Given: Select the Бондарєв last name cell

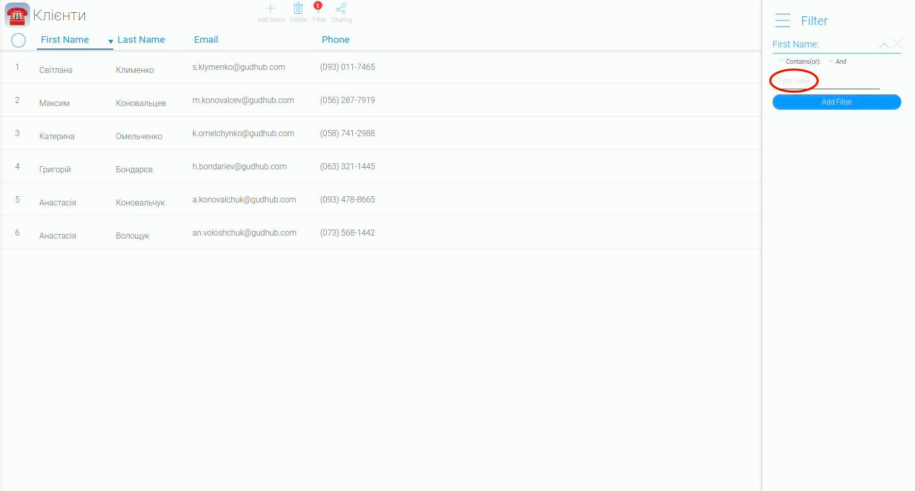Looking at the screenshot, I should point(134,169).
